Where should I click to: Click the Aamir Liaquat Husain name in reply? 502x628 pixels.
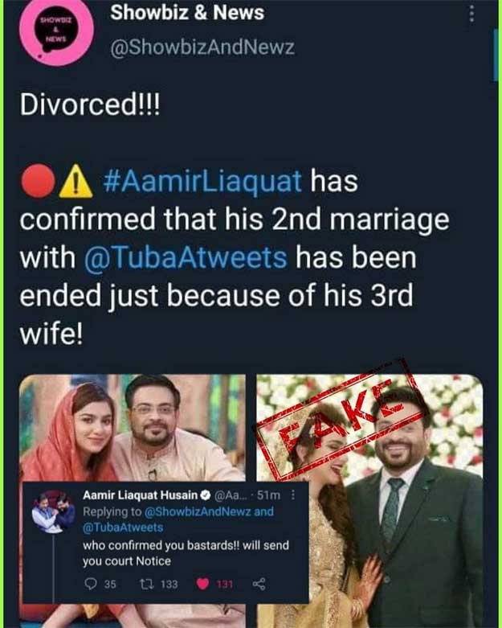[x=141, y=495]
